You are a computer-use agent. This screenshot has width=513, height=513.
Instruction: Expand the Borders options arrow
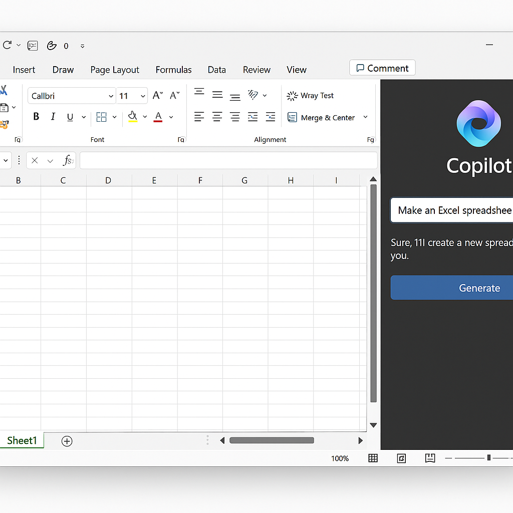[115, 117]
